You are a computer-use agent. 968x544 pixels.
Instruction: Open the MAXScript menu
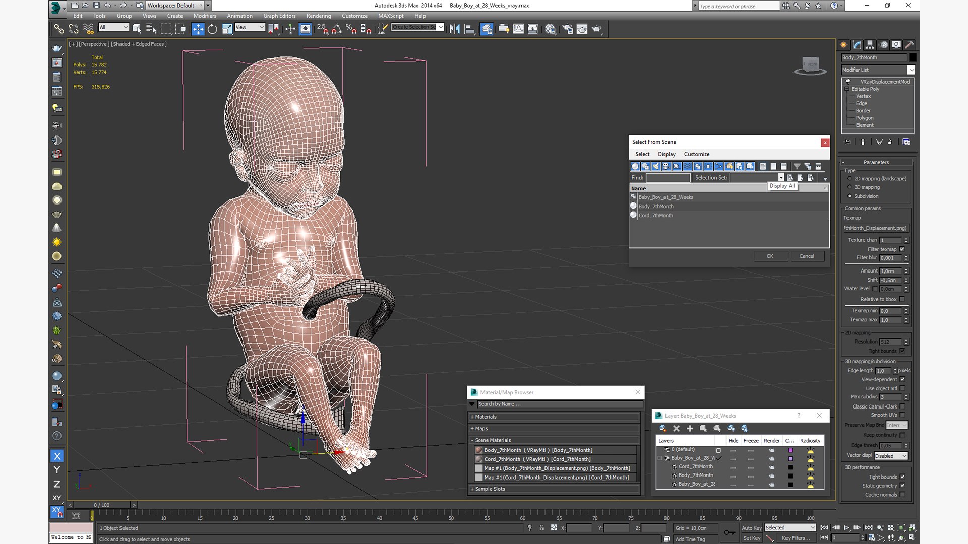coord(391,16)
